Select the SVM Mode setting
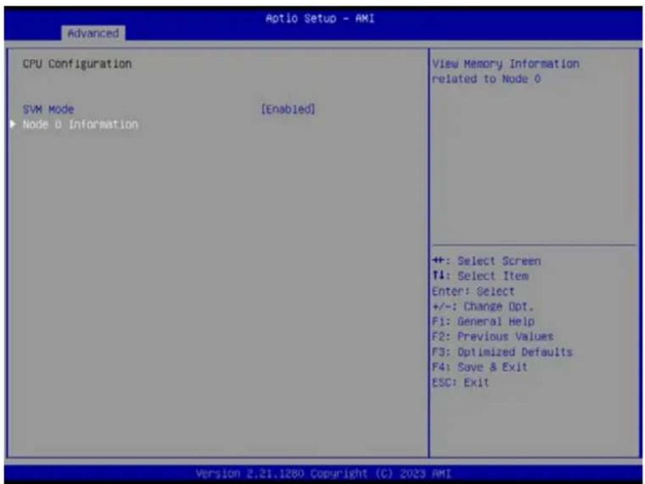The image size is (645, 484). [x=48, y=109]
